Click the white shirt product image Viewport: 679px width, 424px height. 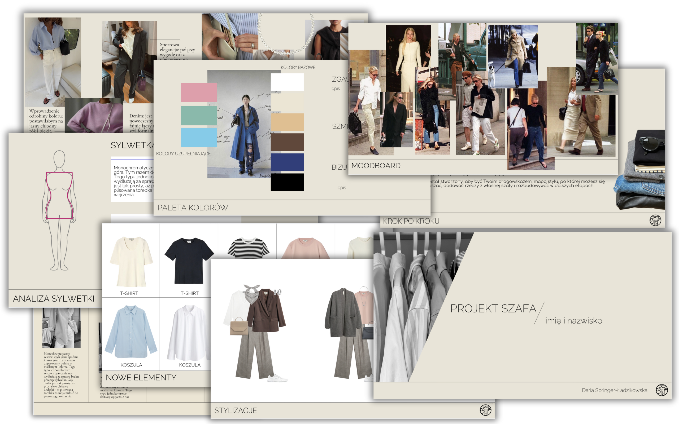point(189,333)
